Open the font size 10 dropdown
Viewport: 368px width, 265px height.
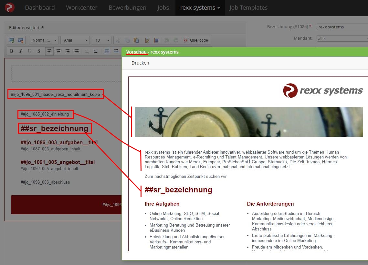[x=101, y=40]
